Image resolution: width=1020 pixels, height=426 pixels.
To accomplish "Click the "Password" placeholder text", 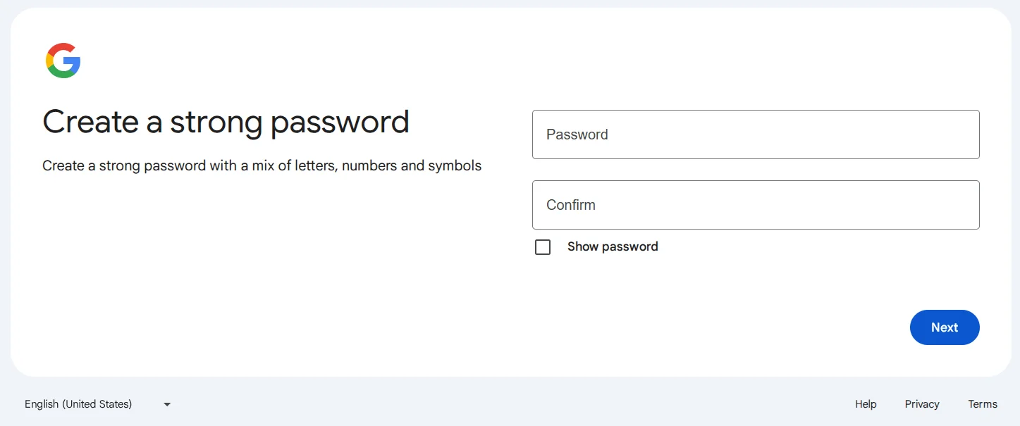I will [x=577, y=134].
